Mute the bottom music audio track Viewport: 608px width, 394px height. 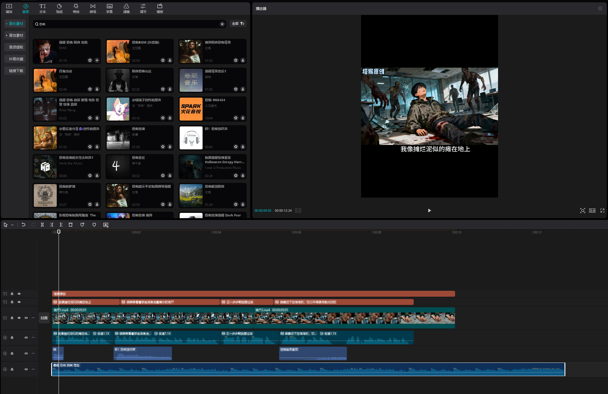26,369
